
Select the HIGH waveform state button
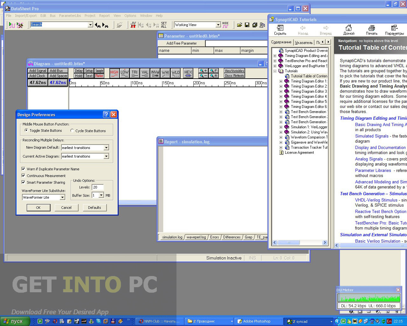click(x=114, y=73)
